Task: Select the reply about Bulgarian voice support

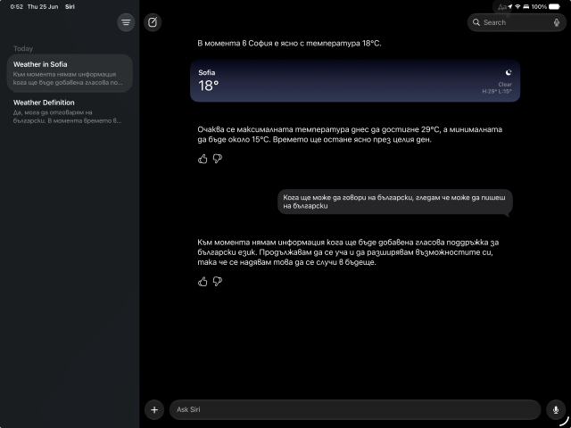Action: [x=348, y=252]
